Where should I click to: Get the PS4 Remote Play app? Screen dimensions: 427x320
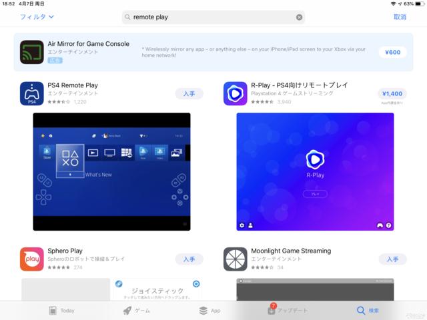click(x=189, y=93)
